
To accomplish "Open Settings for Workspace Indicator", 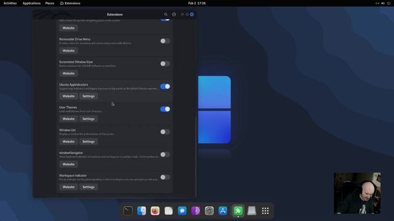I will coord(89,187).
